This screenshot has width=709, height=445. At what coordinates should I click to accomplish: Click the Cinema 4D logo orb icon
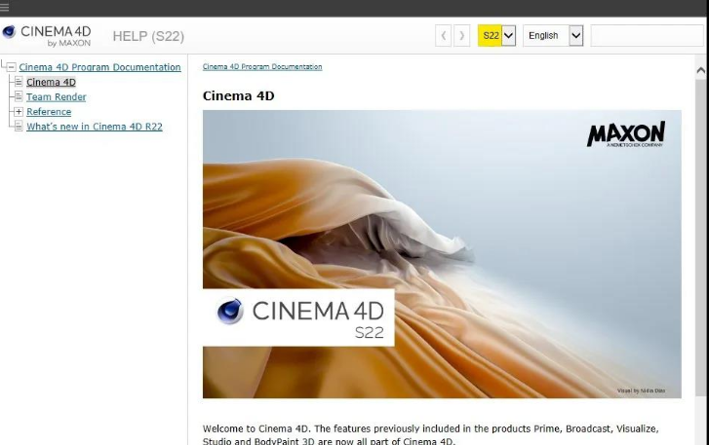tap(9, 31)
